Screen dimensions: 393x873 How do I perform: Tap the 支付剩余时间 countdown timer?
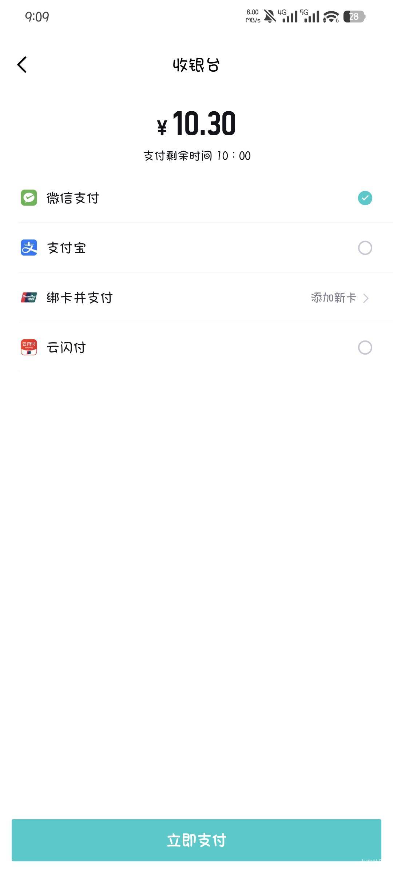tap(196, 156)
